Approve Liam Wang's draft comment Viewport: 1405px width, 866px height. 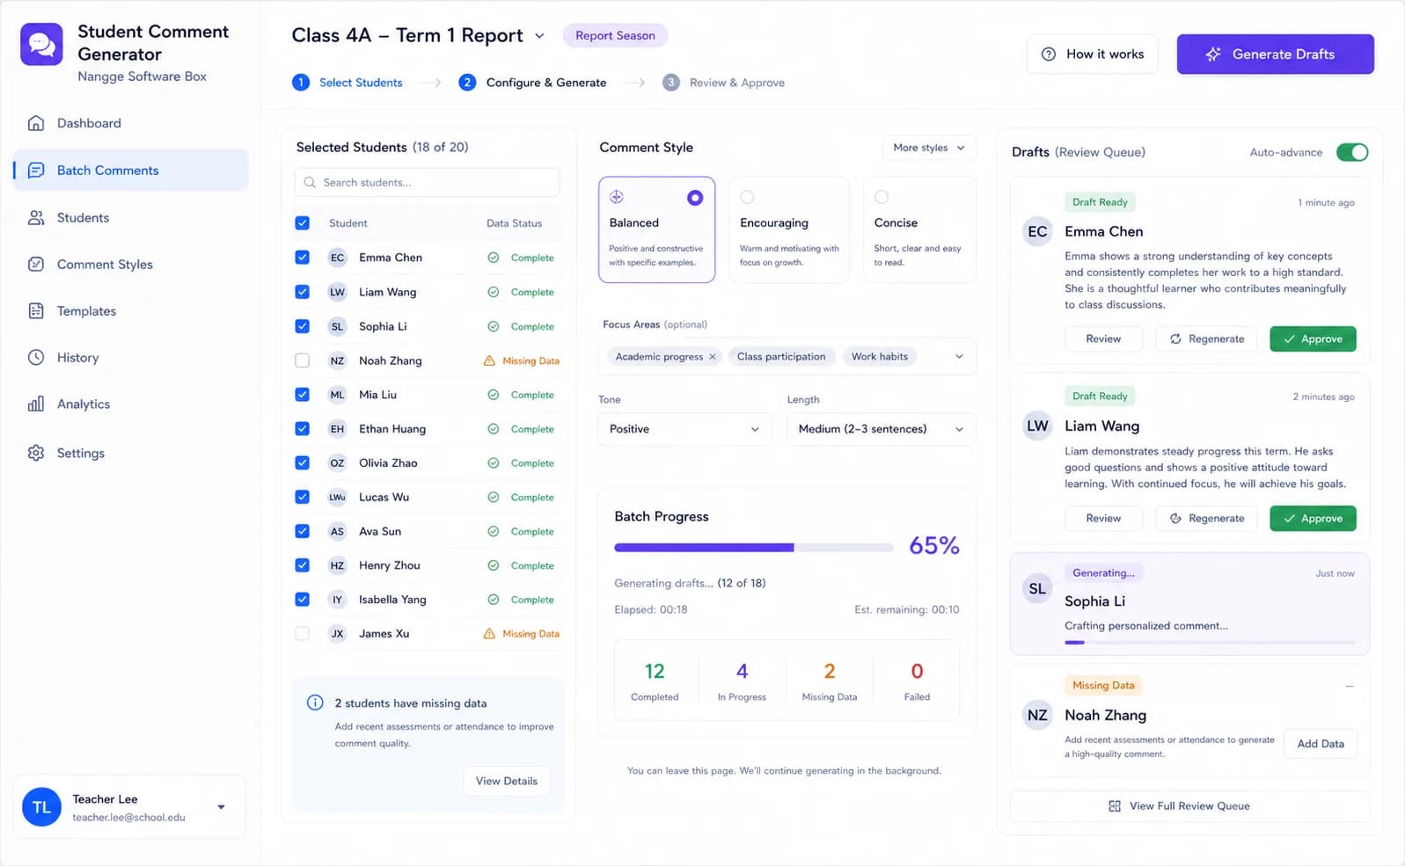[1313, 519]
